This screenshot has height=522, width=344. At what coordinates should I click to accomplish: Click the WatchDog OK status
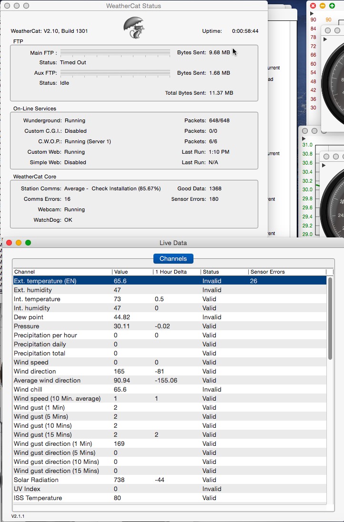pos(68,220)
